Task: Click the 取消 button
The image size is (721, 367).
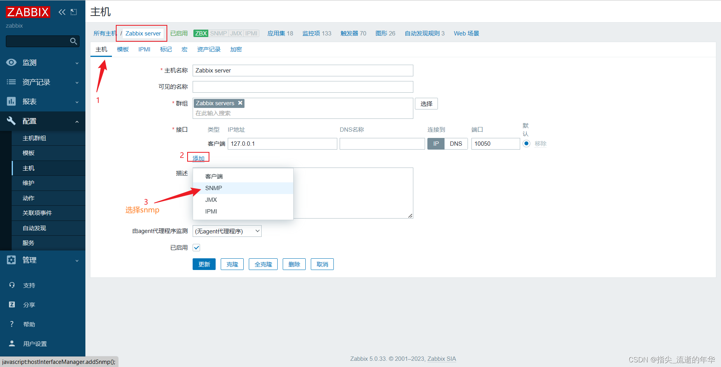Action: [x=322, y=264]
